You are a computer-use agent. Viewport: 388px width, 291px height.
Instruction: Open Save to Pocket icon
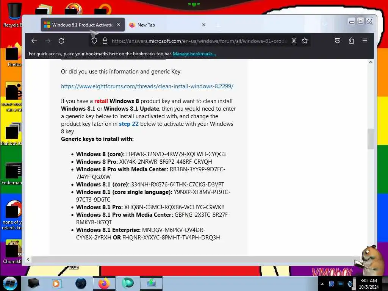[338, 41]
